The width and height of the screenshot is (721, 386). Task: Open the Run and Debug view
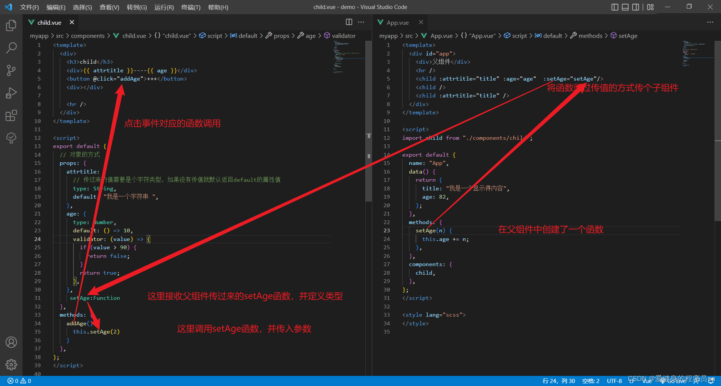coord(11,93)
